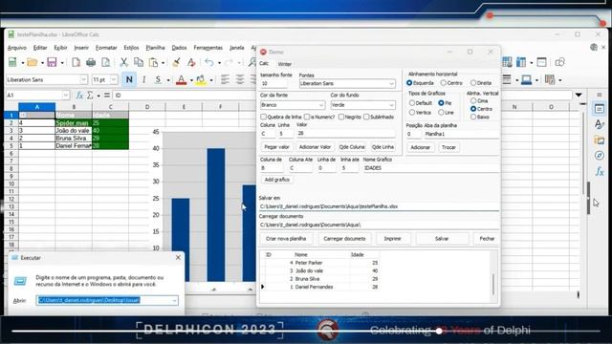Select the Centro horizontal alignment radio
The width and height of the screenshot is (612, 344).
coord(444,83)
